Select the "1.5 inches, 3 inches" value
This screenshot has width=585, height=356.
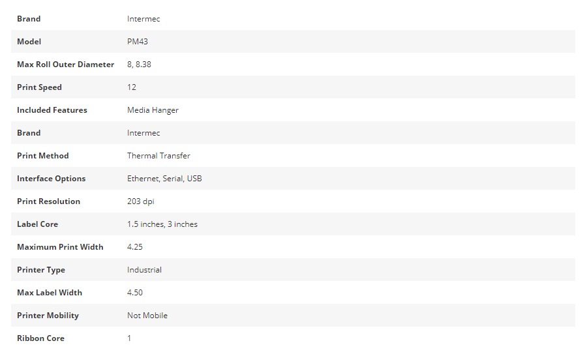[x=162, y=224]
